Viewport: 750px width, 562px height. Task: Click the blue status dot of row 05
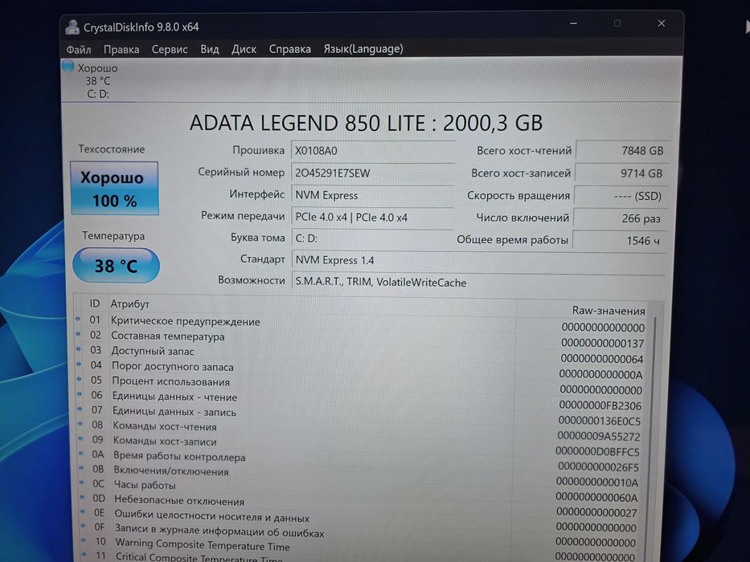79,380
